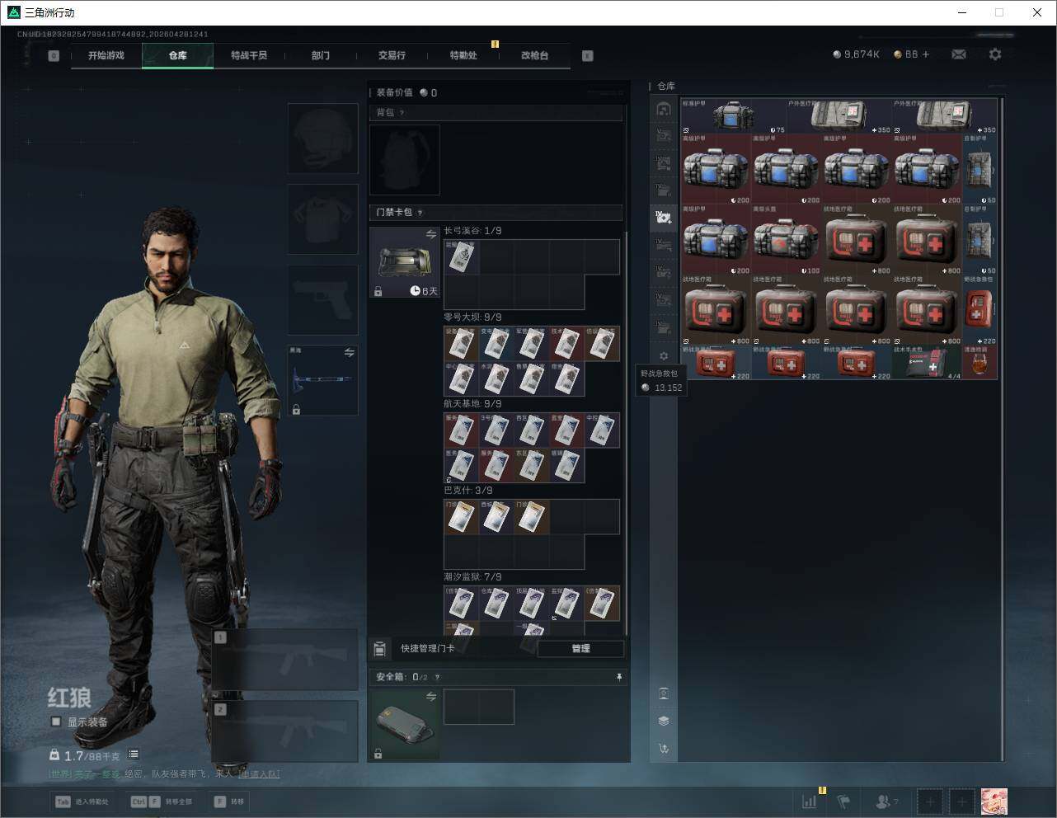1057x818 pixels.
Task: Click the swap icon on the melee slot
Action: point(350,353)
